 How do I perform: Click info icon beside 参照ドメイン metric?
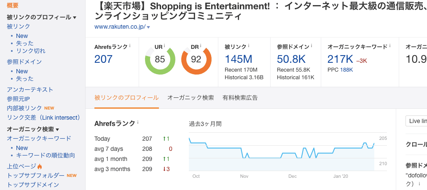click(312, 45)
